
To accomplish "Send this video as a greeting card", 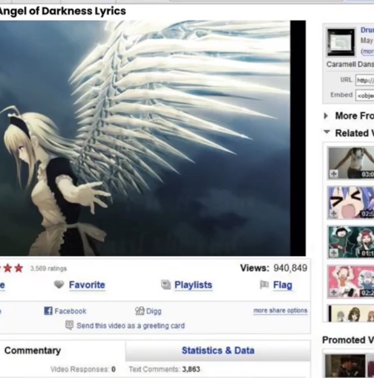I will coord(131,326).
